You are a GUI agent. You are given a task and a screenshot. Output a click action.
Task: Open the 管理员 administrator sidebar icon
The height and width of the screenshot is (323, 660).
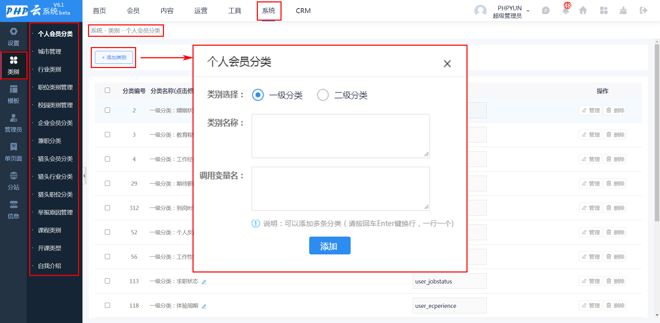pos(13,123)
